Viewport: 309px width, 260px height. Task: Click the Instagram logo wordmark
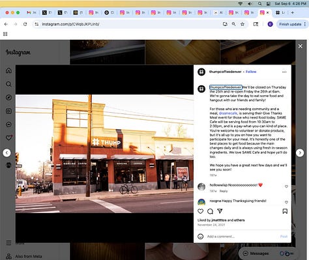[x=18, y=52]
